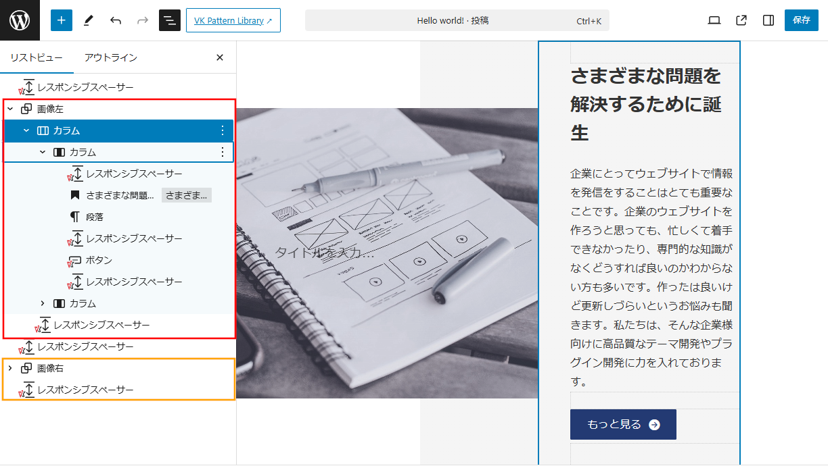Expand the 画像右 group
The image size is (828, 466).
10,368
